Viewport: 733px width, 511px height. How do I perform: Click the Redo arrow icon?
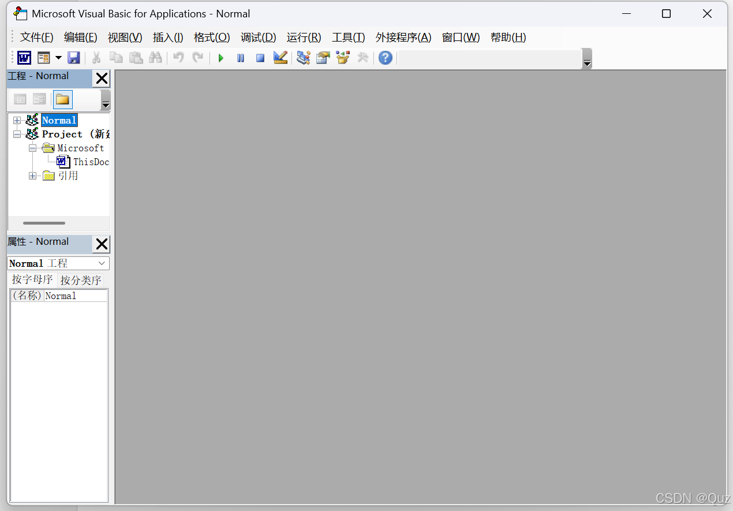pyautogui.click(x=198, y=58)
